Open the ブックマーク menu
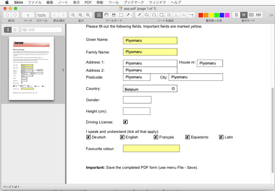Screen dimensions: 275x191 point(134,2)
